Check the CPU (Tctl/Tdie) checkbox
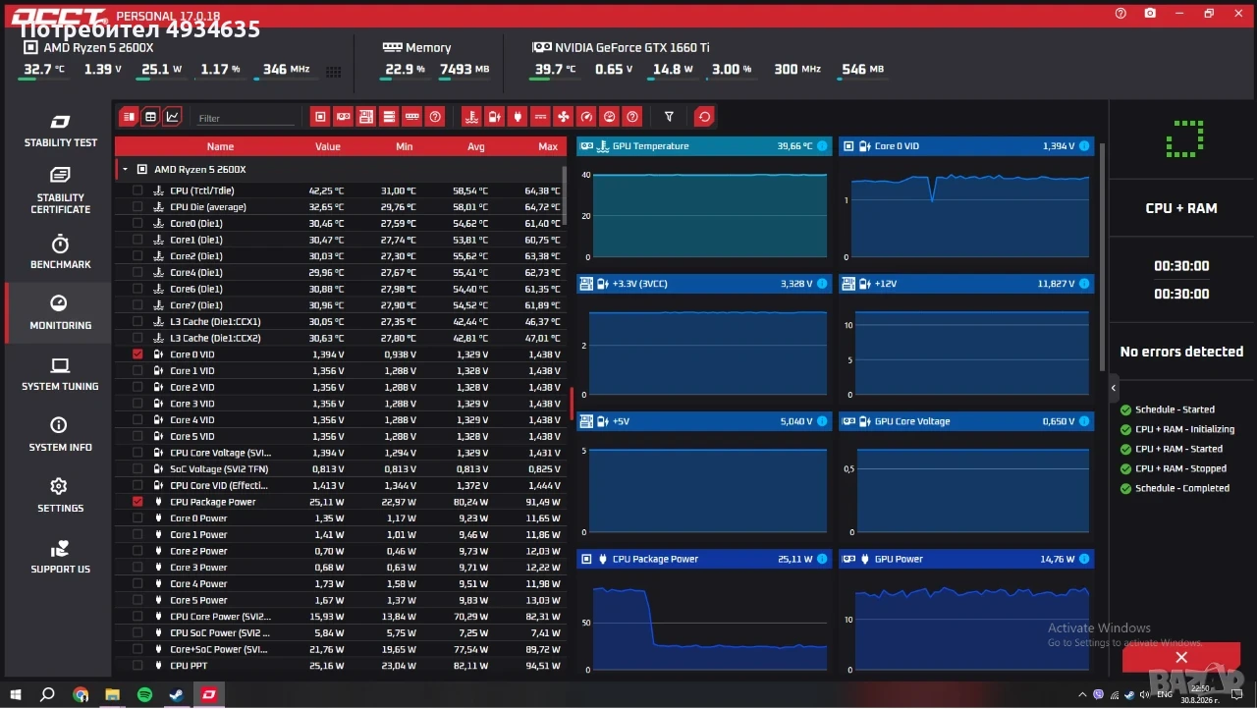 pos(137,191)
